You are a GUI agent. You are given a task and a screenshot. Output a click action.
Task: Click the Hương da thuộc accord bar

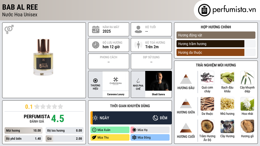point(216,52)
